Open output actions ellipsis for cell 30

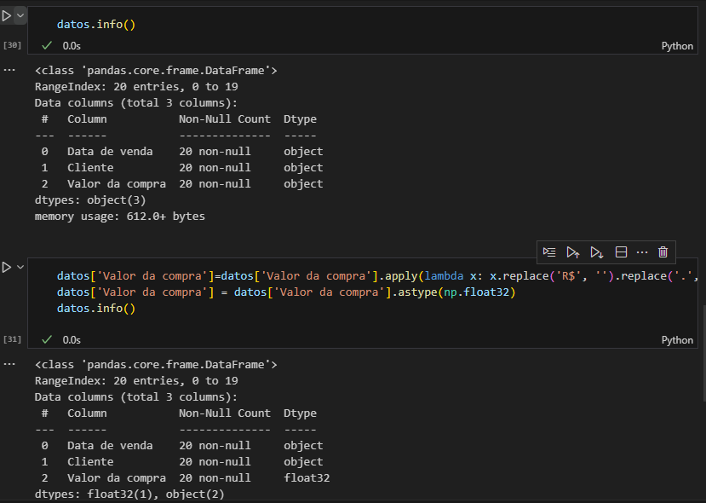(9, 70)
